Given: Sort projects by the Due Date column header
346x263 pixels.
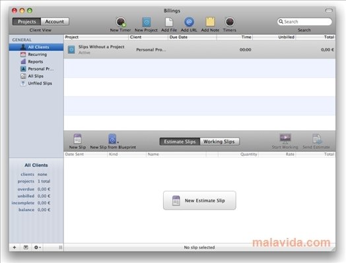Looking at the screenshot, I should [x=192, y=37].
